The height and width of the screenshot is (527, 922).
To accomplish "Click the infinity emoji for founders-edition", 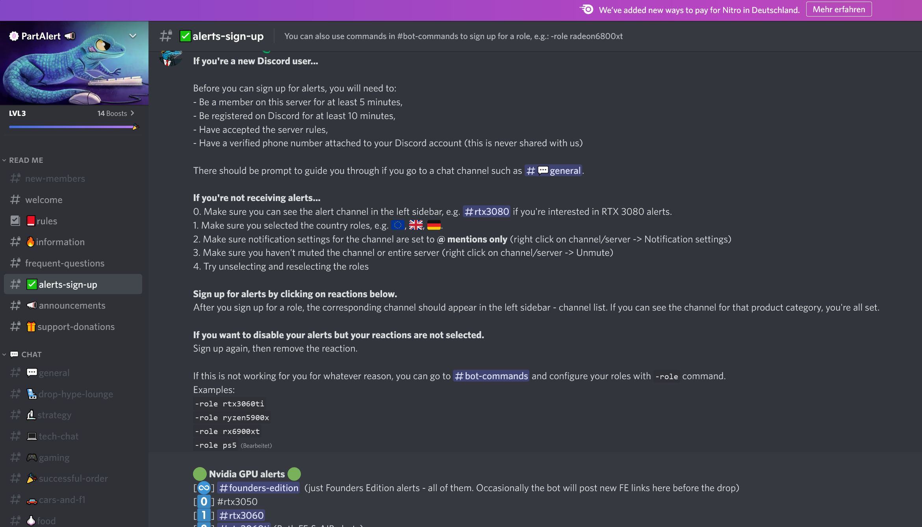I will [204, 488].
